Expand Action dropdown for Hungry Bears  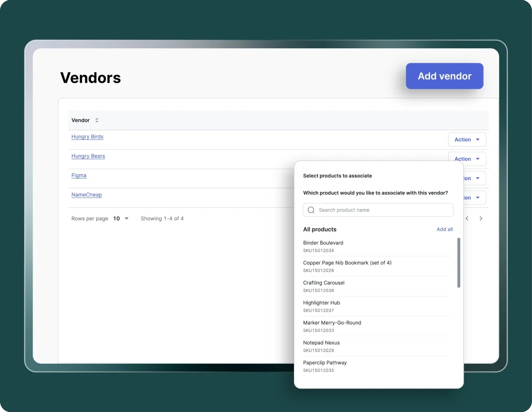tap(467, 158)
